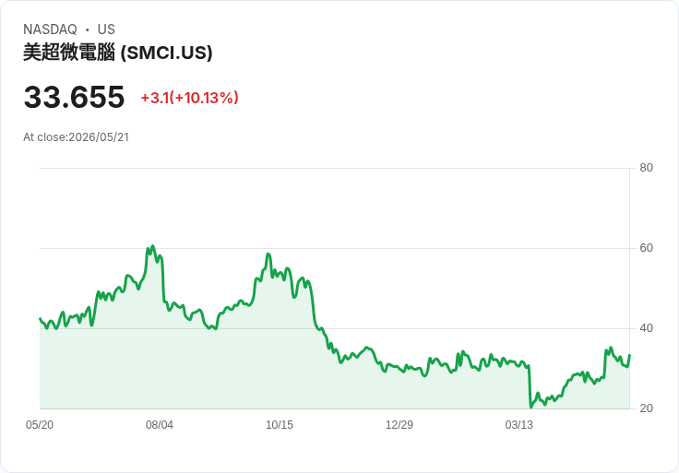Image resolution: width=679 pixels, height=473 pixels.
Task: Click the NASDAQ exchange label
Action: click(50, 30)
